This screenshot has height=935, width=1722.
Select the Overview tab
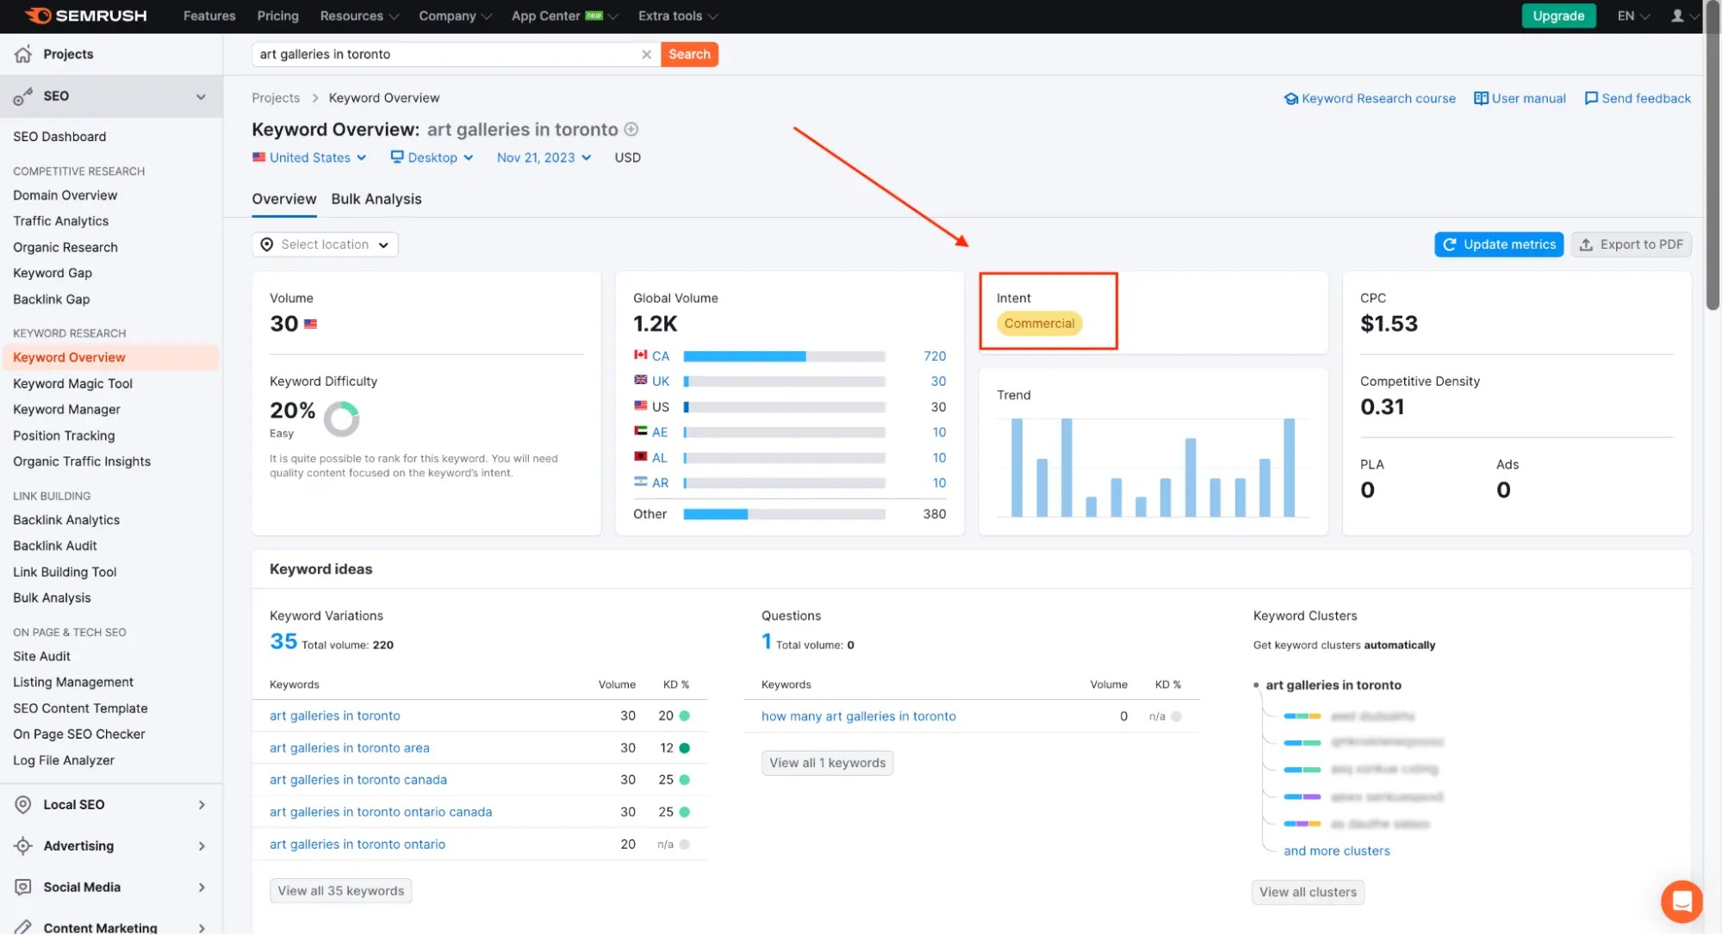[x=284, y=199]
